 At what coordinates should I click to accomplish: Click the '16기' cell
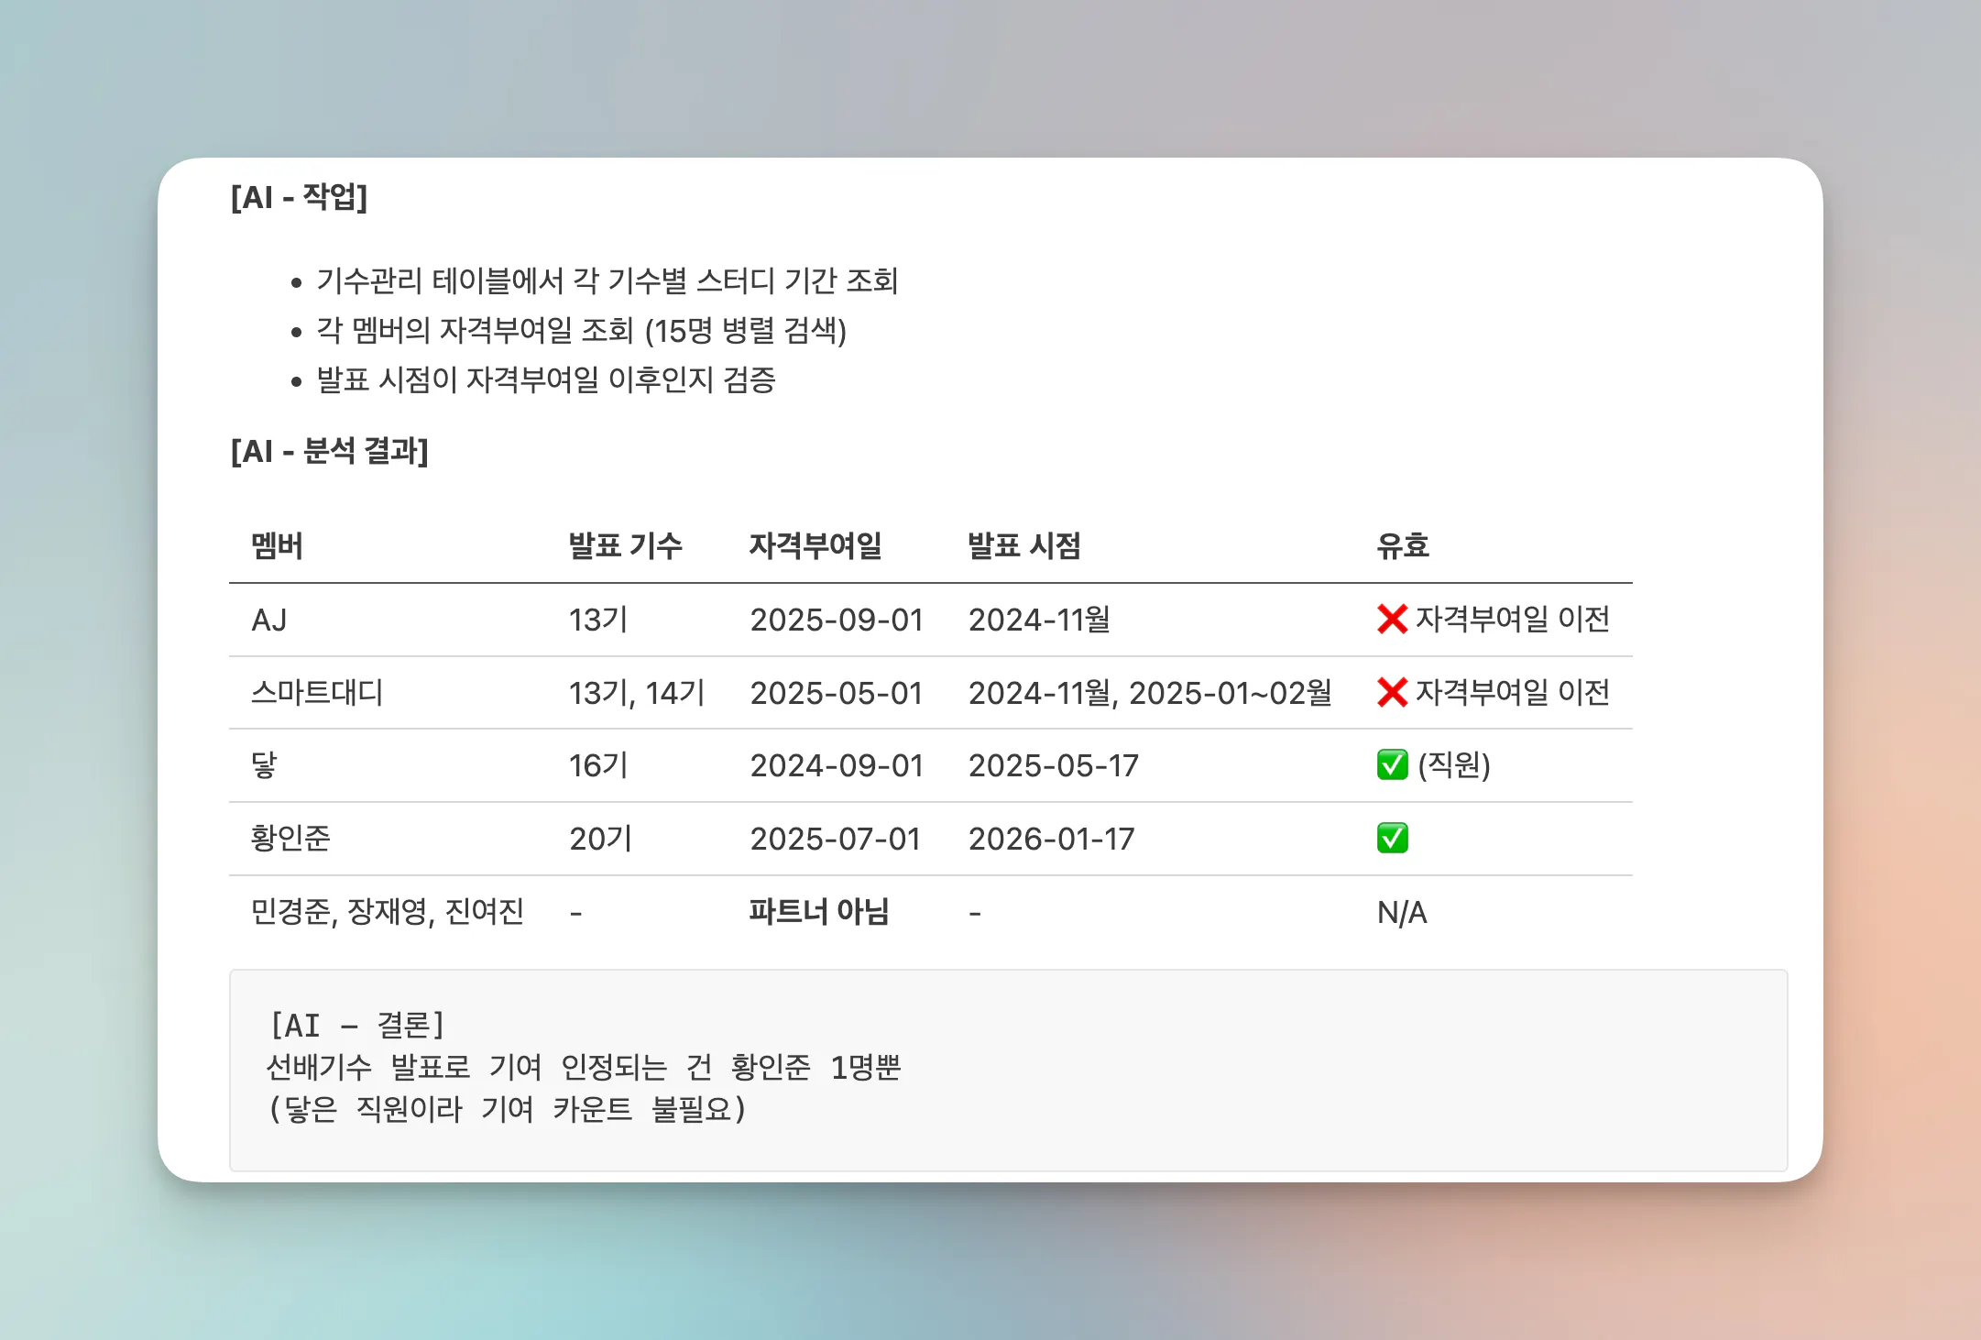point(598,765)
